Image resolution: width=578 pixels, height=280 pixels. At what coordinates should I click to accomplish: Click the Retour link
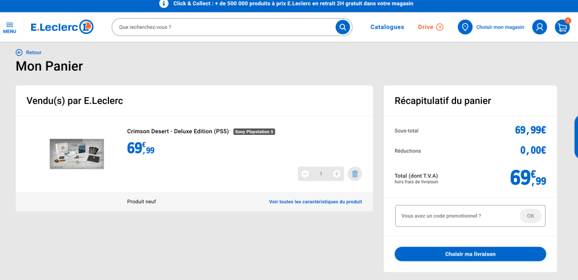tap(33, 53)
